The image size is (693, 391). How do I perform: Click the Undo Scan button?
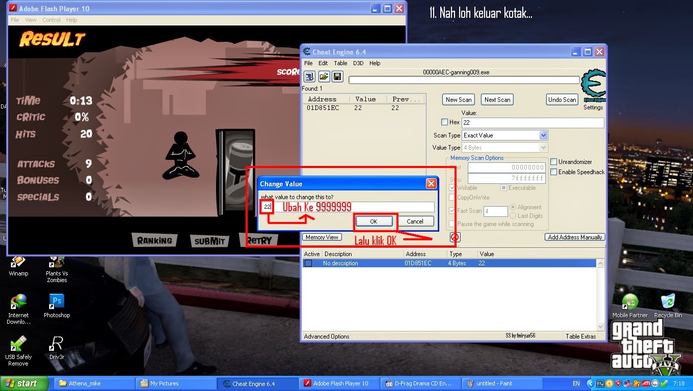[x=562, y=100]
